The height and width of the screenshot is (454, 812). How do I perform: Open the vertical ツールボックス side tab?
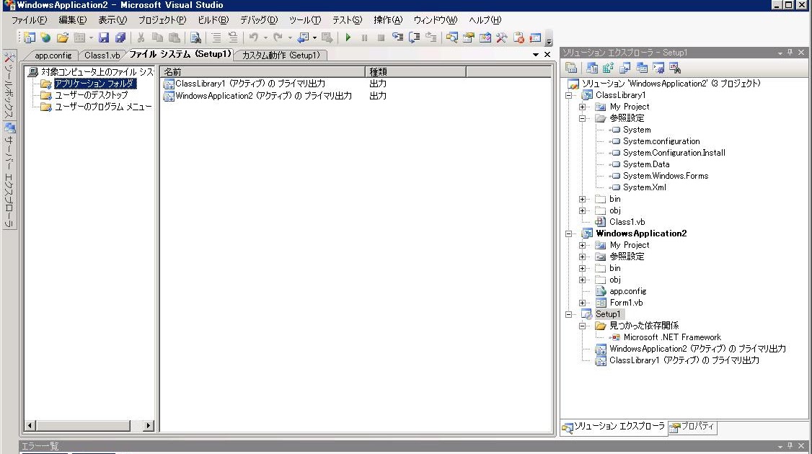(x=9, y=84)
